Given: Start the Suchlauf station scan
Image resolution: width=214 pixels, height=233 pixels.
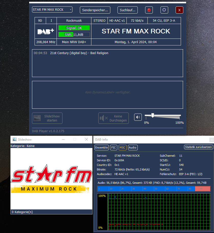Looking at the screenshot, I should pos(127,10).
